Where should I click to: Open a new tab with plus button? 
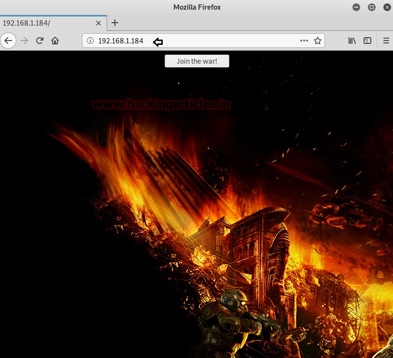coord(115,23)
